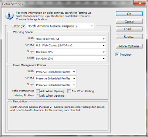The height and width of the screenshot is (137, 148).
Task: Toggle the Preview checkbox
Action: (x=117, y=54)
